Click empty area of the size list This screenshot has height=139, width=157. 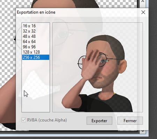click(x=36, y=86)
